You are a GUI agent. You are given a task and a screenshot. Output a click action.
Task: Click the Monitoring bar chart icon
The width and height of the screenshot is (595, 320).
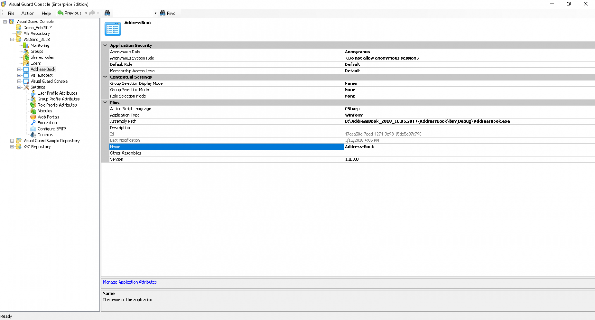point(26,45)
